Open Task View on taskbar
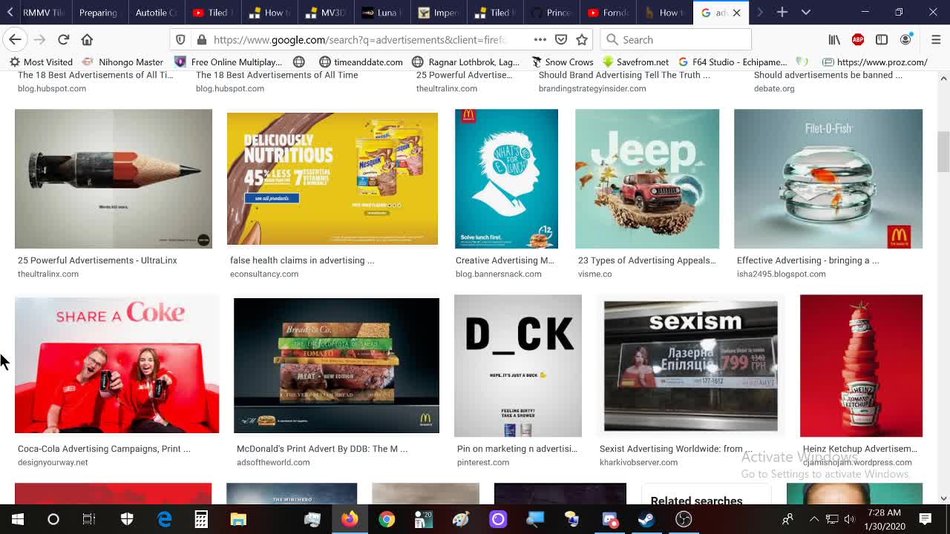This screenshot has width=950, height=534. coord(89,519)
